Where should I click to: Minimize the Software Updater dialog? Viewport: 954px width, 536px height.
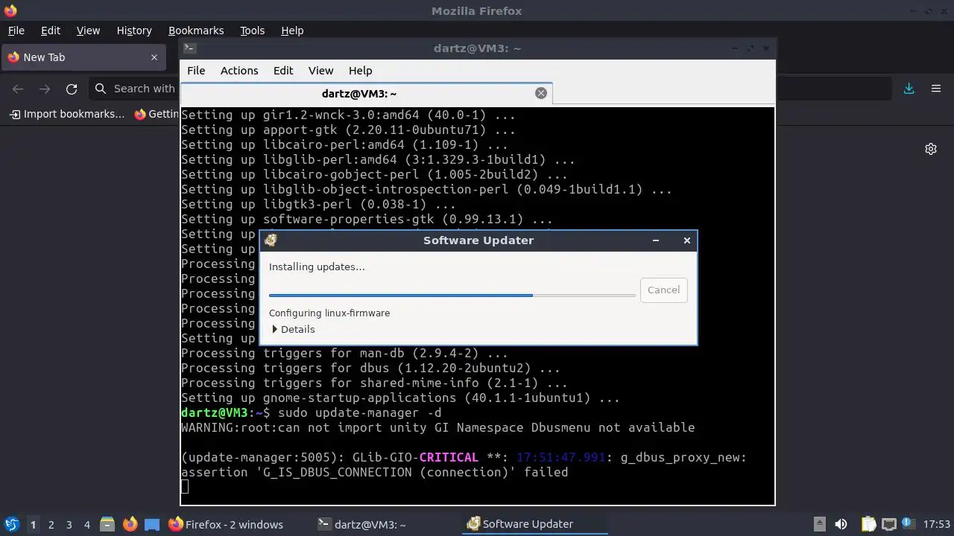click(656, 240)
